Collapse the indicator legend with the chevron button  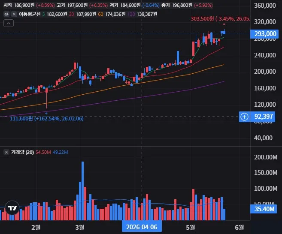click(x=9, y=23)
